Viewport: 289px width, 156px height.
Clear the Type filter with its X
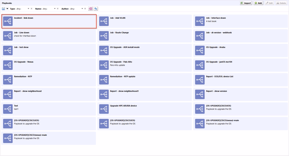click(x=31, y=9)
